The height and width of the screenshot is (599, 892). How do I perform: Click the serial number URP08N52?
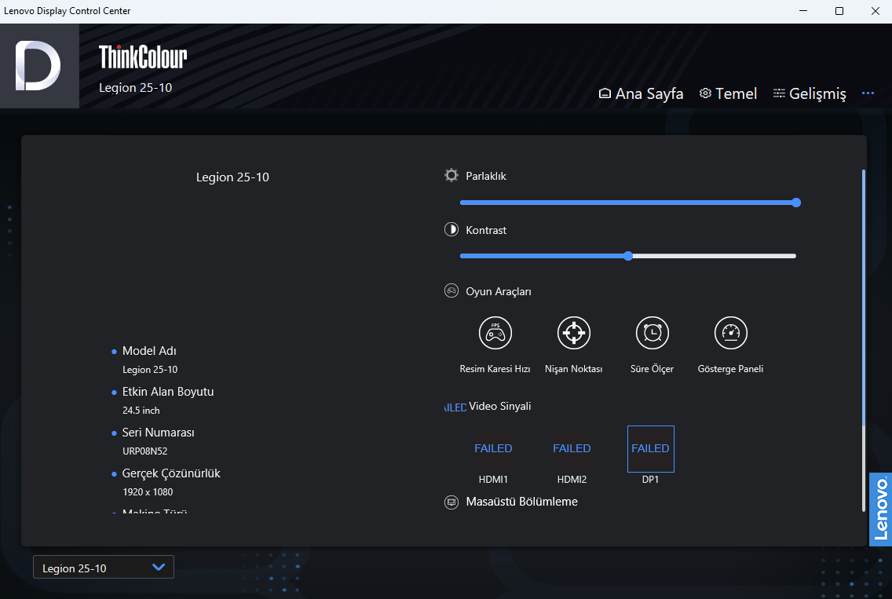(x=144, y=451)
